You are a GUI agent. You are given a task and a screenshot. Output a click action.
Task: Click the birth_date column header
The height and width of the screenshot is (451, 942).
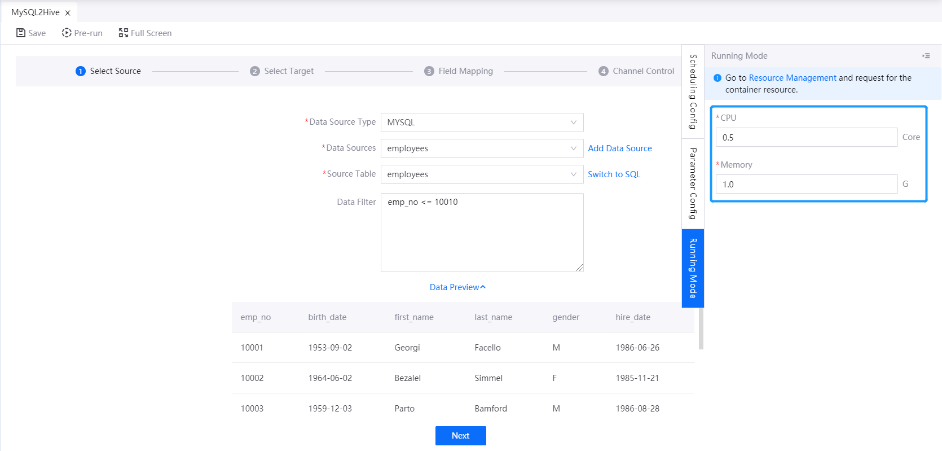[327, 317]
